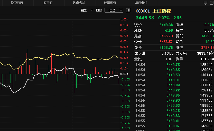
Task: Click the 振幅 value 0.86%
Action: click(209, 30)
